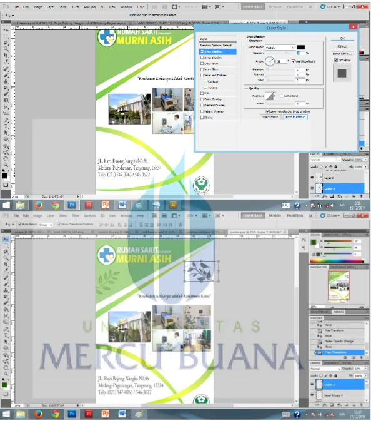
Task: Open Illustrator icon in the upper taskbar
Action: 173,205
